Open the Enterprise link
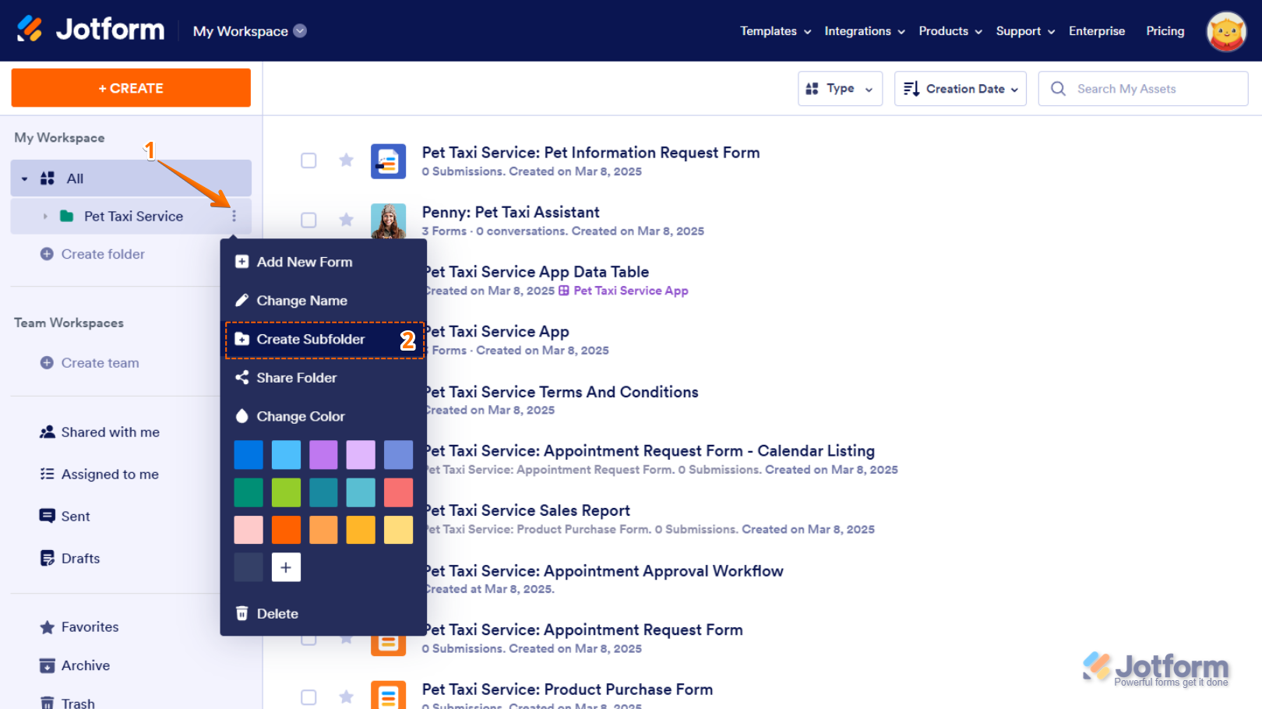This screenshot has width=1262, height=709. 1097,31
